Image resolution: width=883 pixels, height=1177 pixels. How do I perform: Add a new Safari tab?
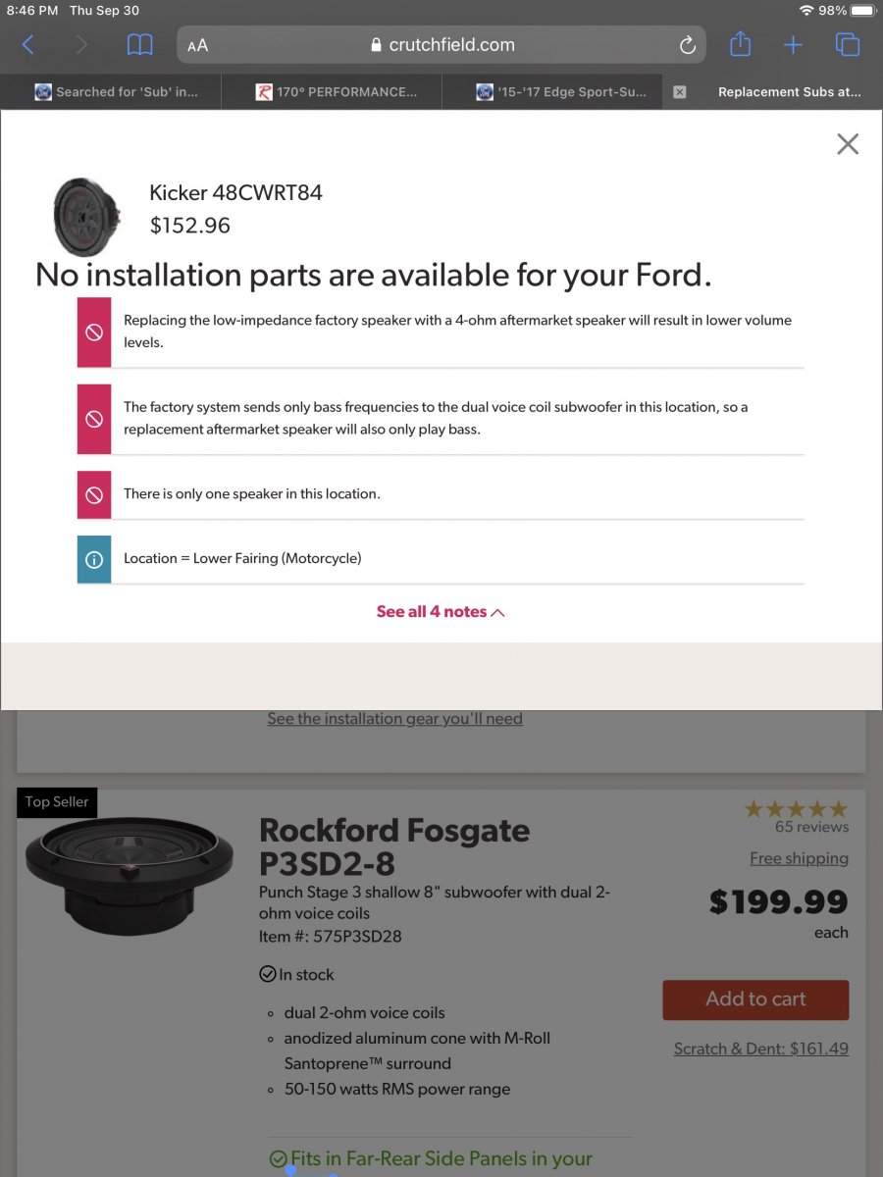pos(793,45)
